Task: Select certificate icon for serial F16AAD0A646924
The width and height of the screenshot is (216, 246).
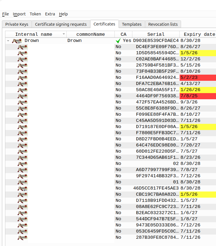Action: [x=23, y=78]
